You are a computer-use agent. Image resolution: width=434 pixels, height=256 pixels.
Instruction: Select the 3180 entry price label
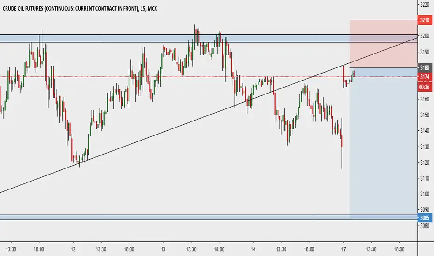[425, 68]
